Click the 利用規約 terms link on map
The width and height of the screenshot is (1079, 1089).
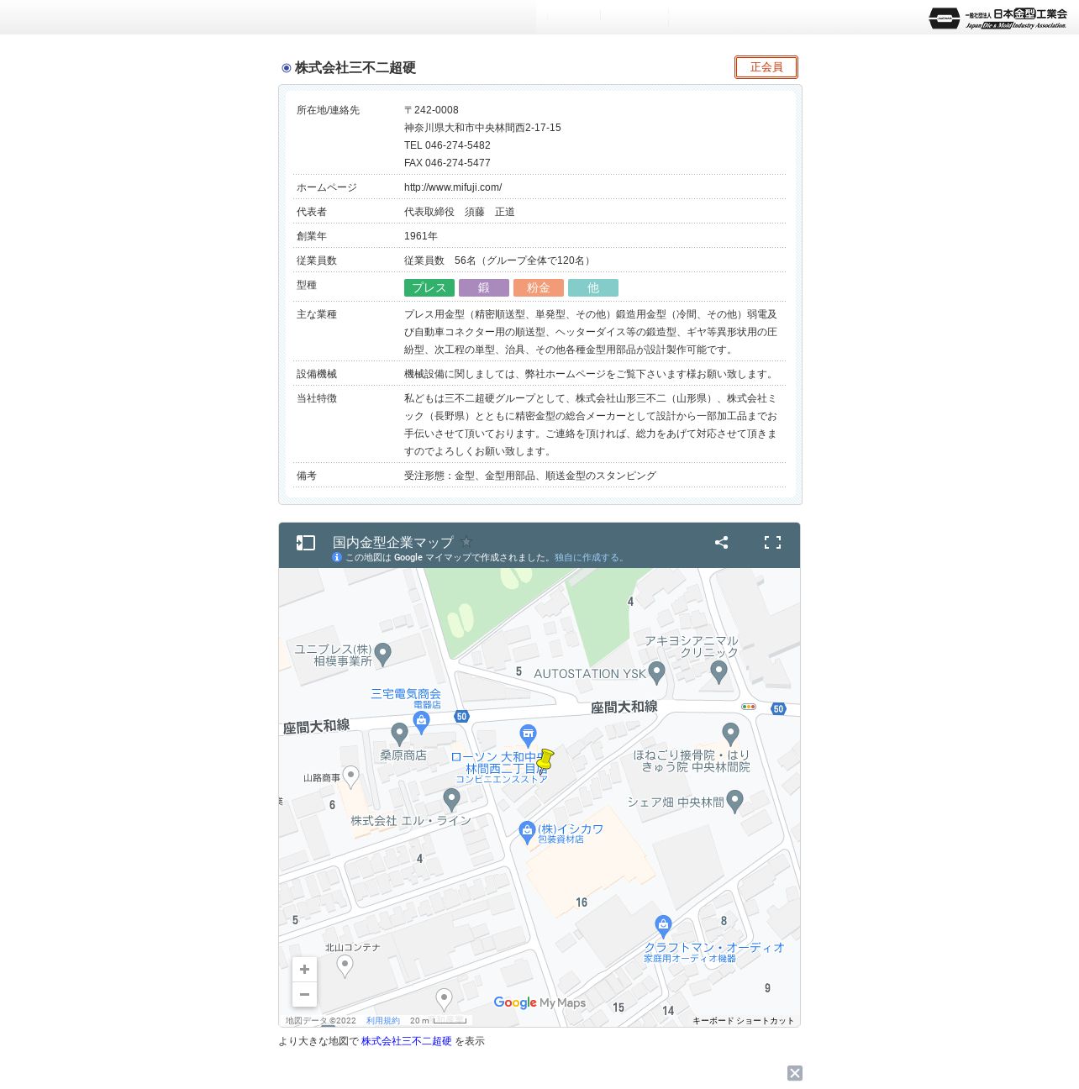pos(383,1021)
